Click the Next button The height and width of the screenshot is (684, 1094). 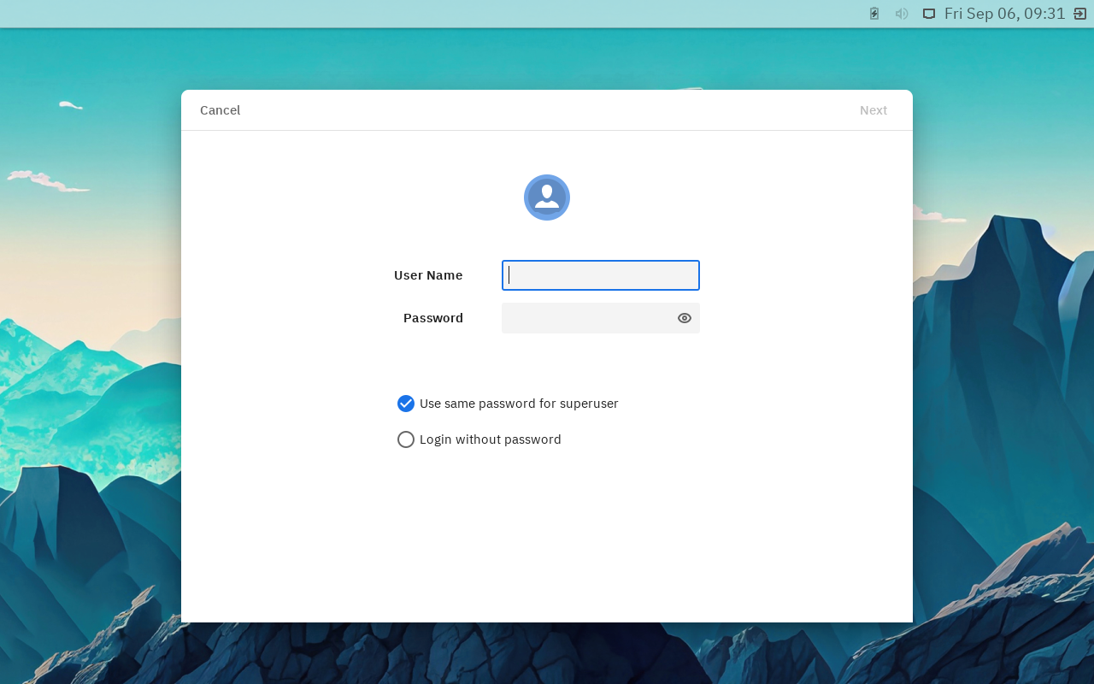(x=873, y=110)
